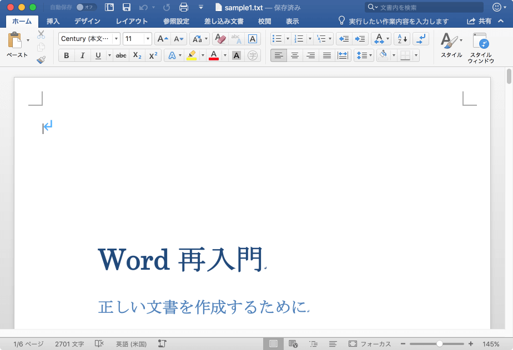Open the font name combo box

coord(89,39)
